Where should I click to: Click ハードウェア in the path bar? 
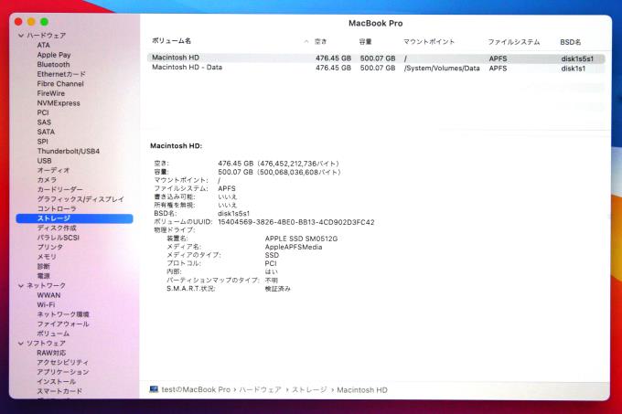[260, 390]
